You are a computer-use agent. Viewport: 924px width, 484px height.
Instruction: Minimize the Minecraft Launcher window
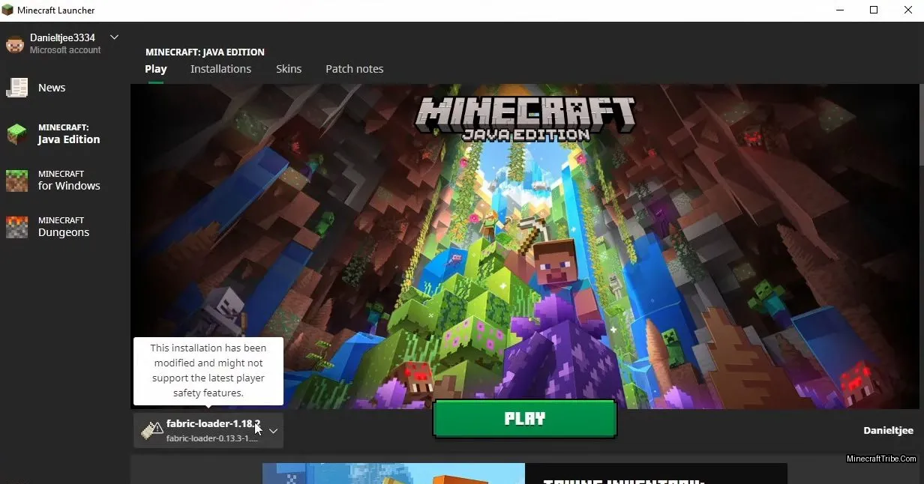(838, 10)
